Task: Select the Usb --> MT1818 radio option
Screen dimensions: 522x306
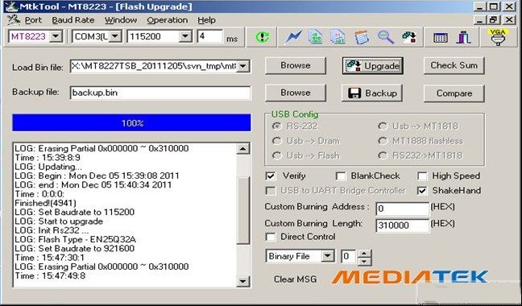Action: (383, 126)
